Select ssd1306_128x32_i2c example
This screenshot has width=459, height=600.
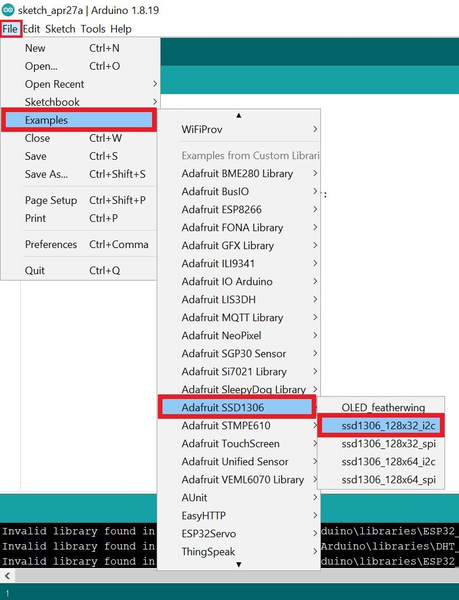click(381, 426)
